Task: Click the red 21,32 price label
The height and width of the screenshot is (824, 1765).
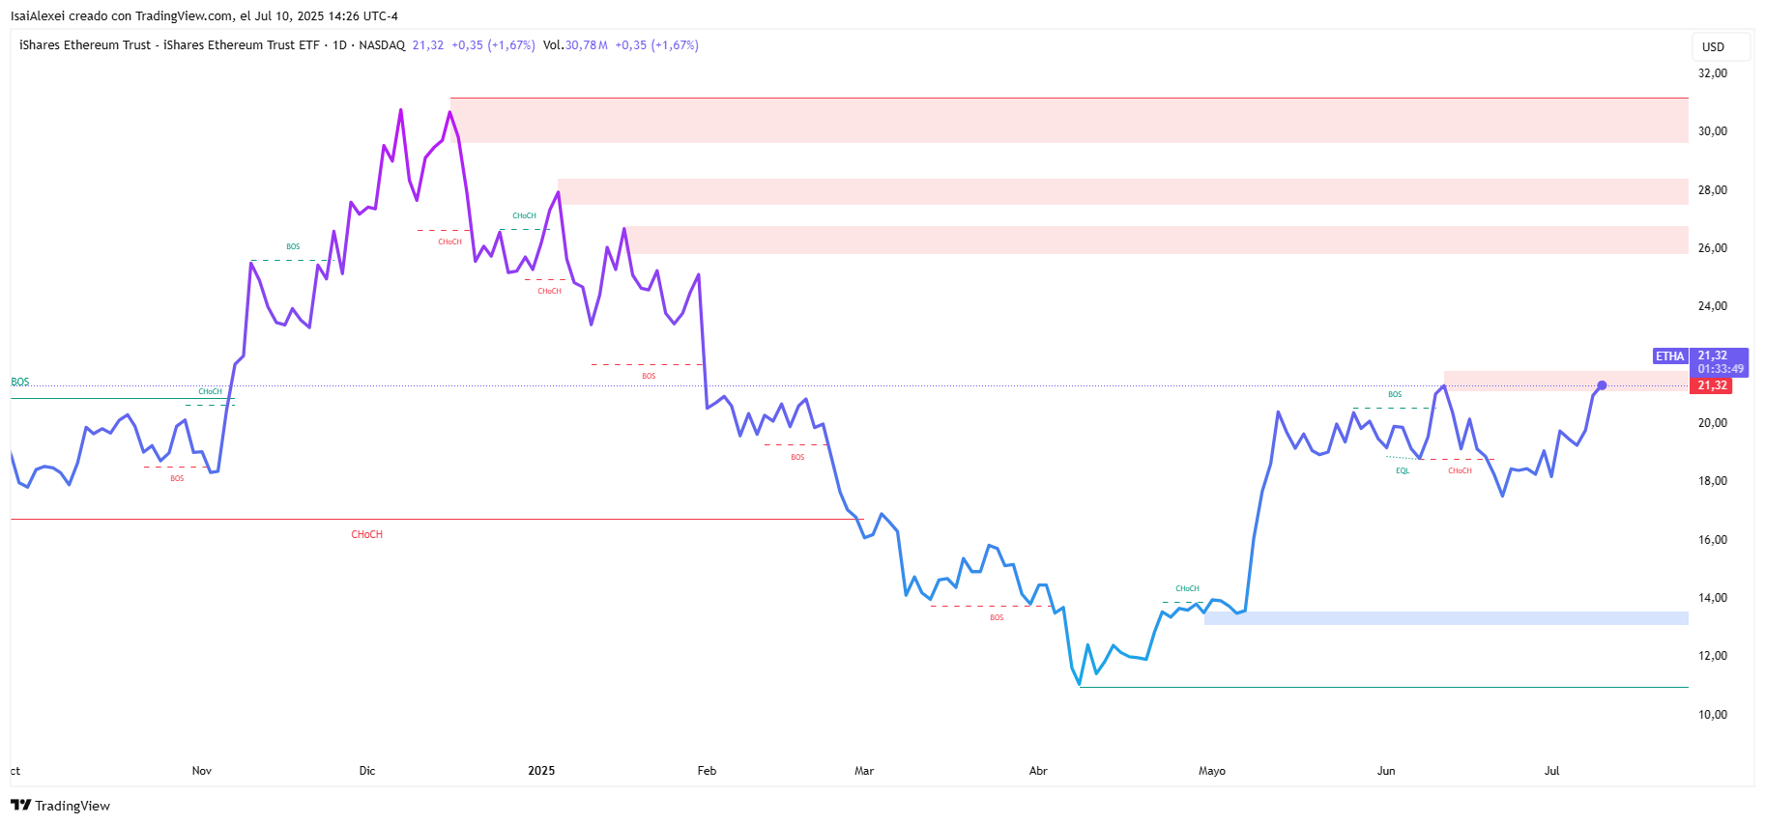Action: pos(1712,385)
